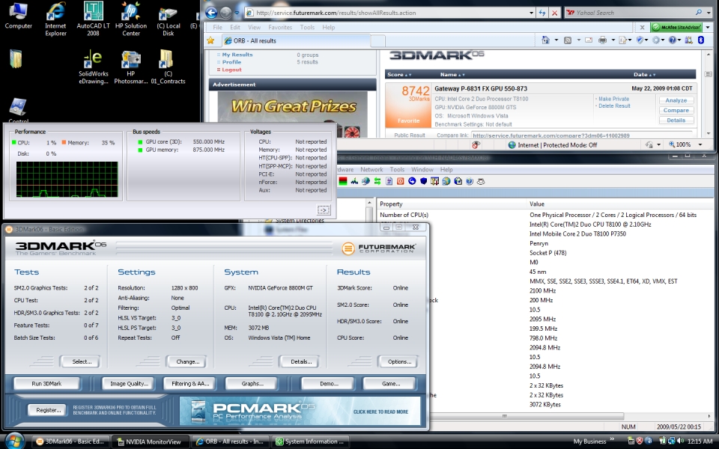This screenshot has width=719, height=449.
Task: Open the Print dropdown arrow
Action: tap(613, 40)
